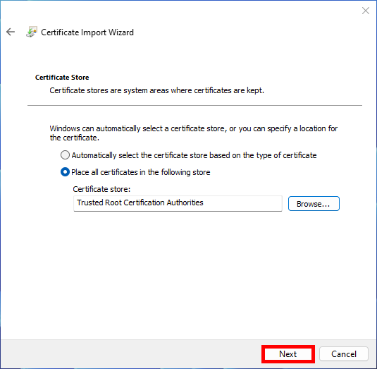Cancel the certificate import
377x369 pixels.
coord(344,354)
